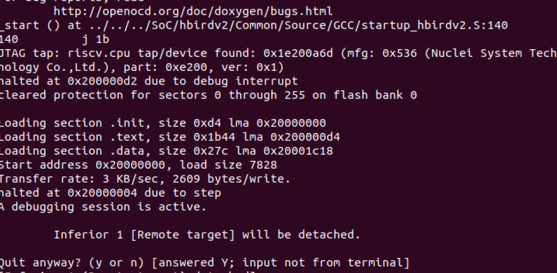This screenshot has height=273, width=557.
Task: Click the 'Transfer rate: 3 KB/sec' line
Action: click(146, 179)
